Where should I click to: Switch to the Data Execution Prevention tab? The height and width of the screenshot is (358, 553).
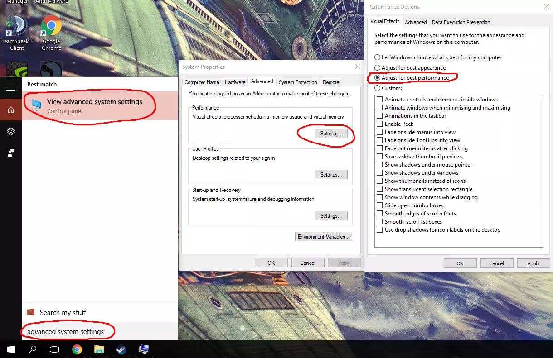tap(461, 22)
